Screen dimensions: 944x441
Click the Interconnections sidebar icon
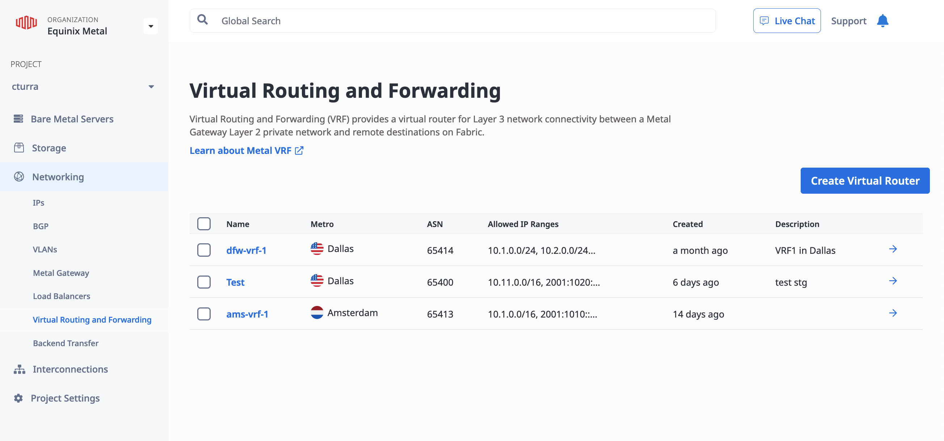[20, 369]
